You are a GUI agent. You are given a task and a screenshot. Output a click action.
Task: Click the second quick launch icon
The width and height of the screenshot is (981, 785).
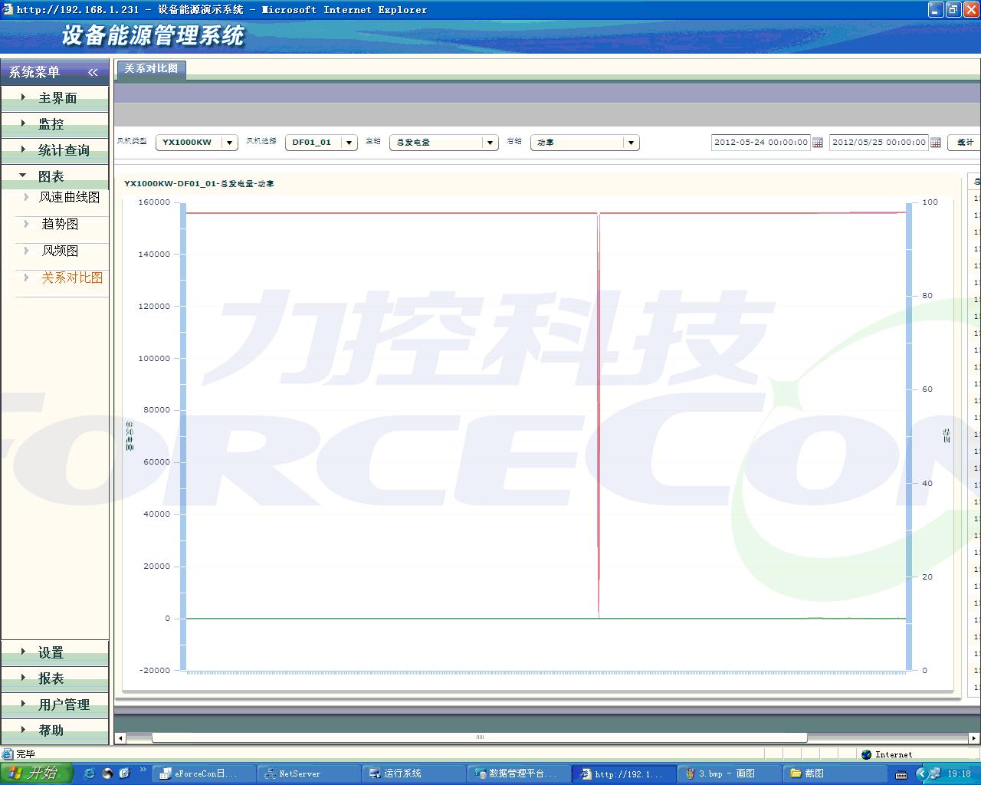click(x=107, y=774)
